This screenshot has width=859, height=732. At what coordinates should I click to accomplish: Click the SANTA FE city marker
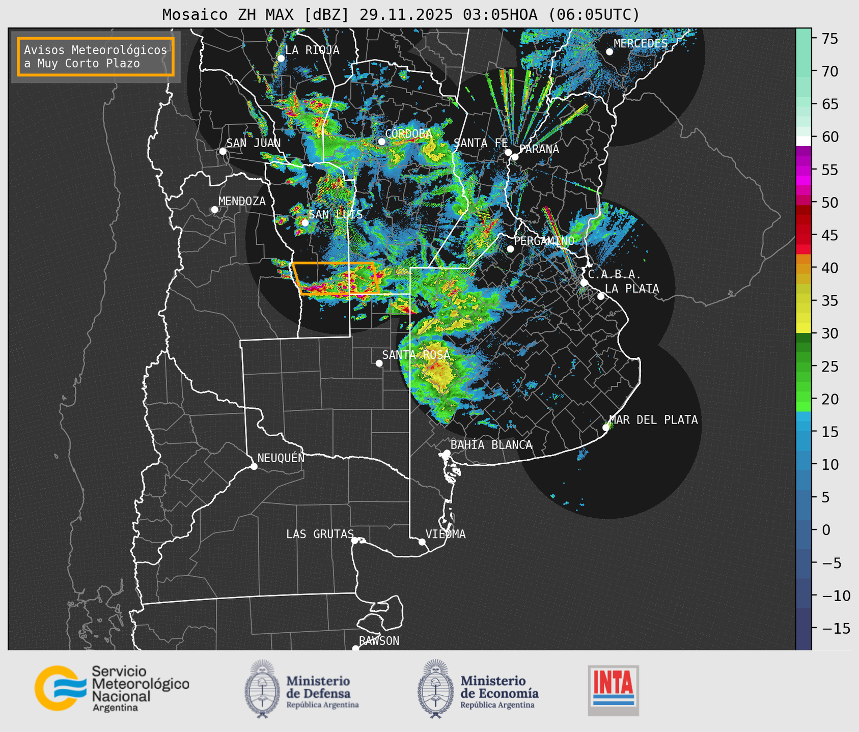point(508,152)
